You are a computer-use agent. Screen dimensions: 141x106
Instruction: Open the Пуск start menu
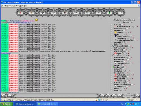pyautogui.click(x=6, y=104)
